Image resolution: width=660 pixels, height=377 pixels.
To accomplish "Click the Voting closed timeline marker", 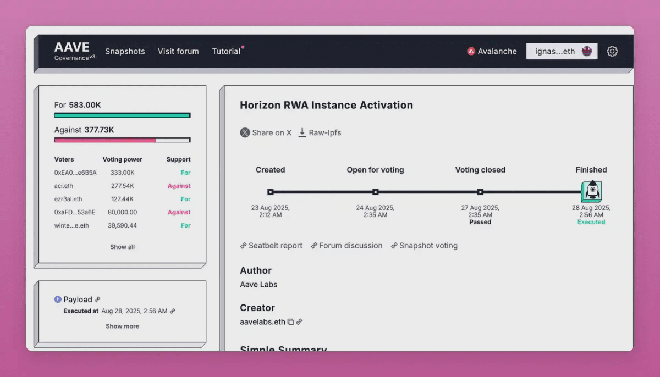I will [x=480, y=192].
